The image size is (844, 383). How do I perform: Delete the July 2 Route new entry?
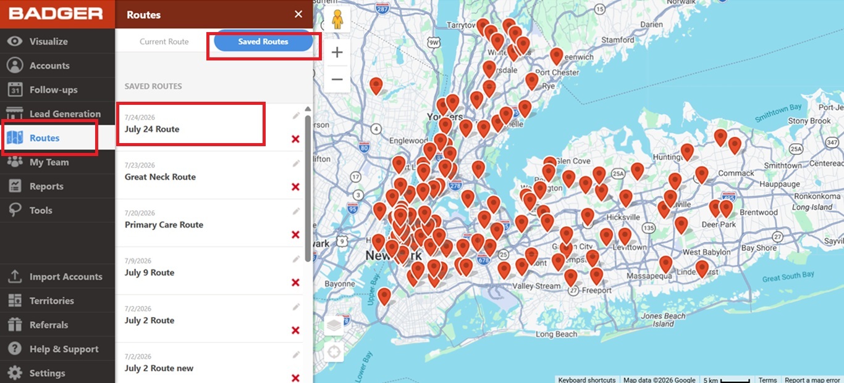coord(295,378)
